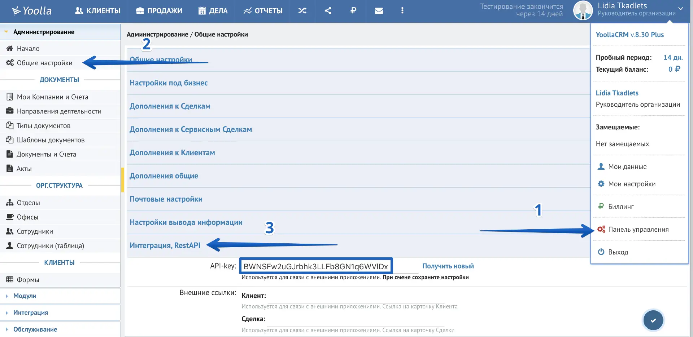Open the mail envelope icon
The height and width of the screenshot is (337, 693).
tap(379, 11)
